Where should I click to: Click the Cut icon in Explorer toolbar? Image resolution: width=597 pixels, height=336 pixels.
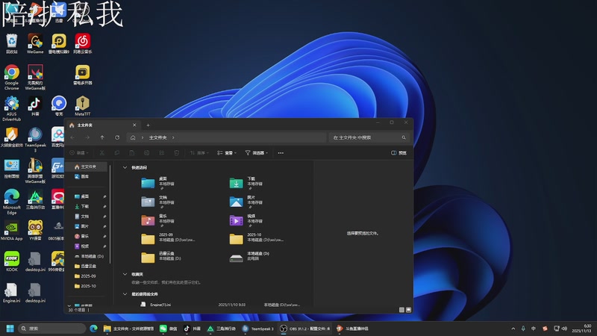(102, 153)
